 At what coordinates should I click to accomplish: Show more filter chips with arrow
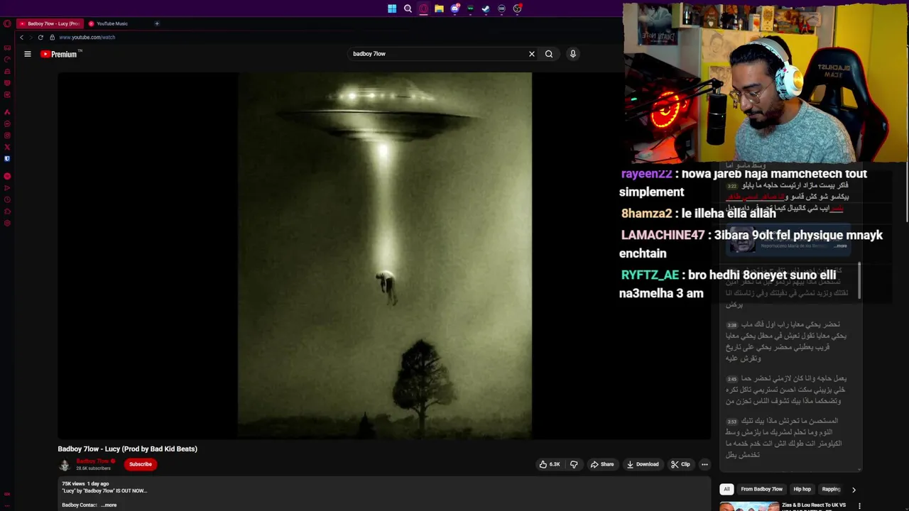point(854,489)
